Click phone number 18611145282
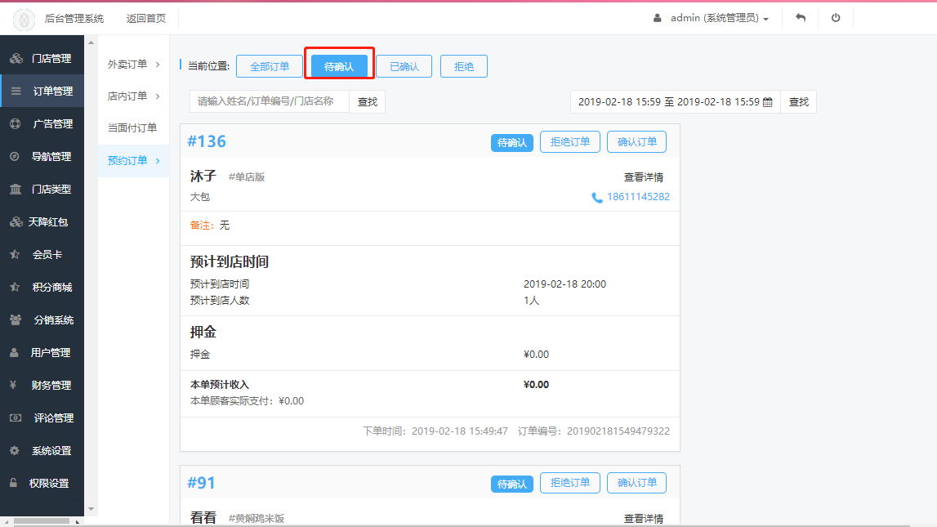This screenshot has height=527, width=937. [x=638, y=197]
